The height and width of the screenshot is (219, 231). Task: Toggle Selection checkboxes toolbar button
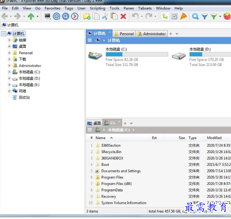pyautogui.click(x=174, y=16)
